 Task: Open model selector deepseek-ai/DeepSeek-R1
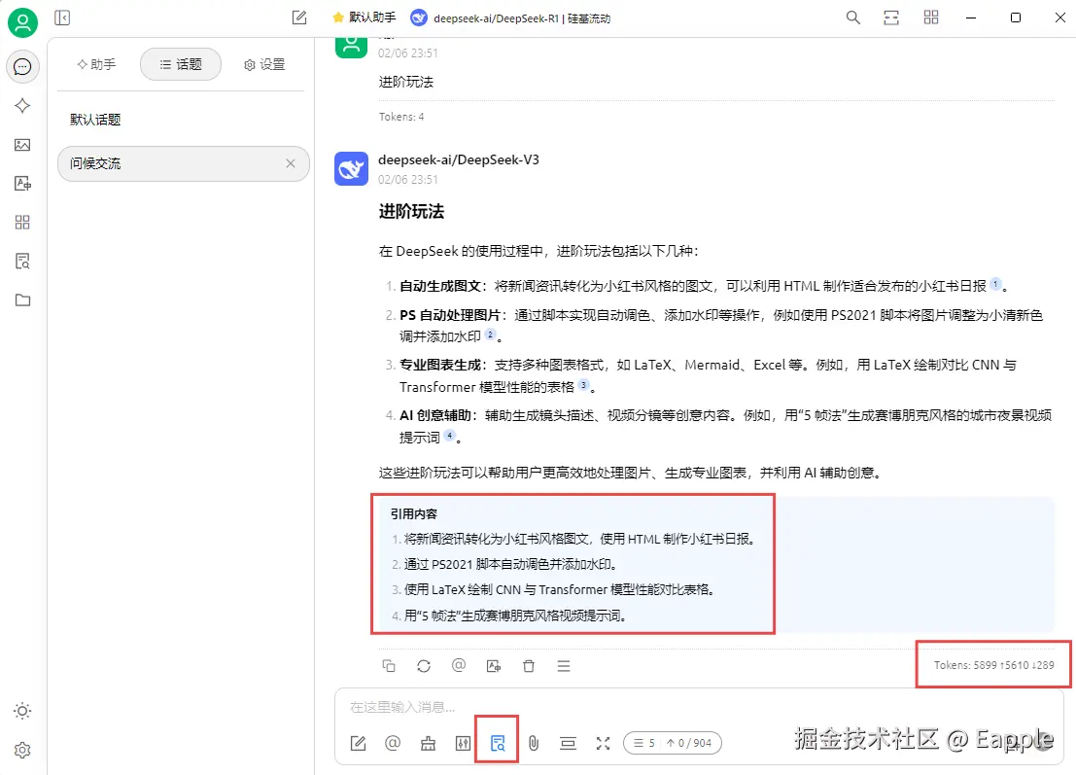[510, 18]
